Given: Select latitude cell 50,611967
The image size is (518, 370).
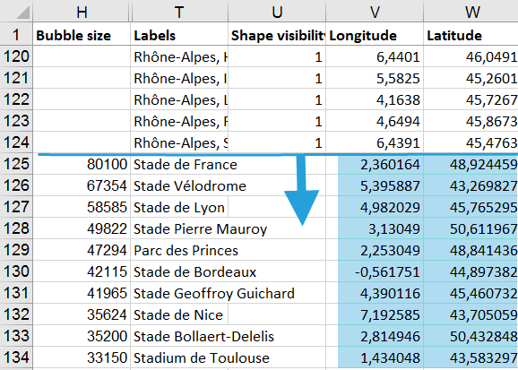Looking at the screenshot, I should (471, 228).
